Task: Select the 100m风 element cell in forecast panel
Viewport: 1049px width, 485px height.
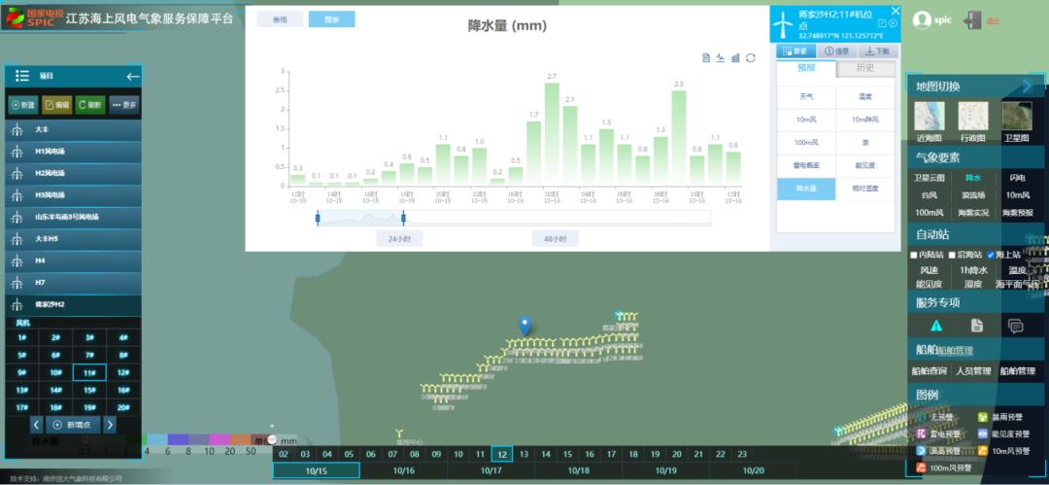Action: (806, 143)
